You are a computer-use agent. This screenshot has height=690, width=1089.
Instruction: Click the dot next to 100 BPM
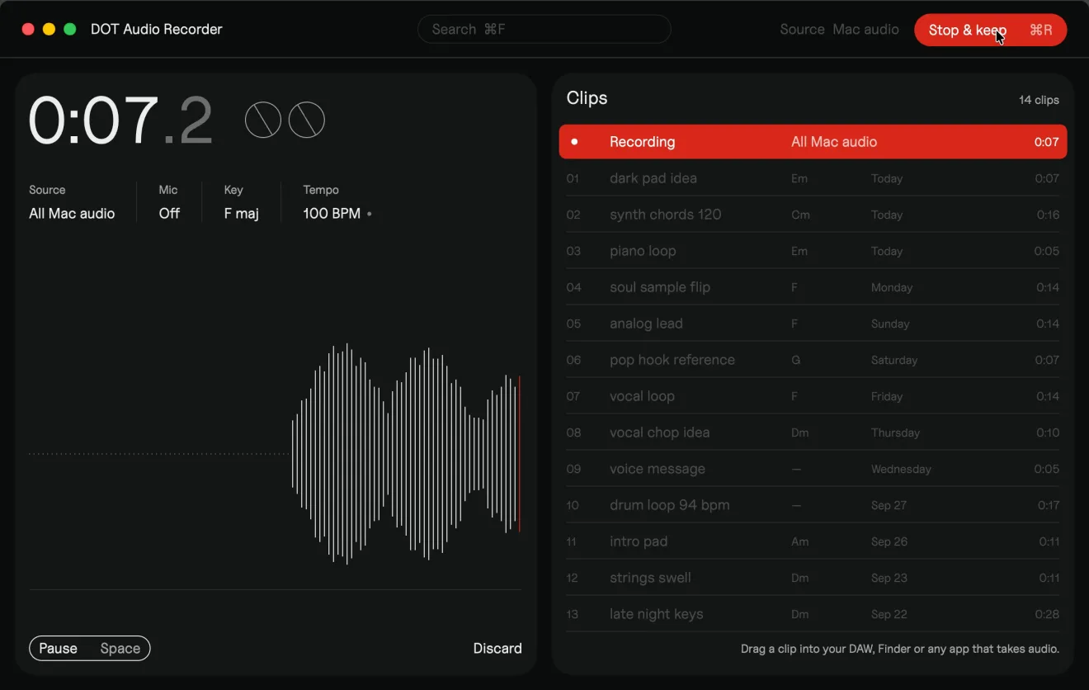(369, 214)
